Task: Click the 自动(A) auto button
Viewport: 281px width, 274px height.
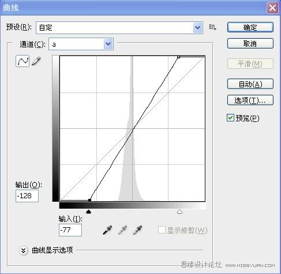Action: click(x=250, y=84)
